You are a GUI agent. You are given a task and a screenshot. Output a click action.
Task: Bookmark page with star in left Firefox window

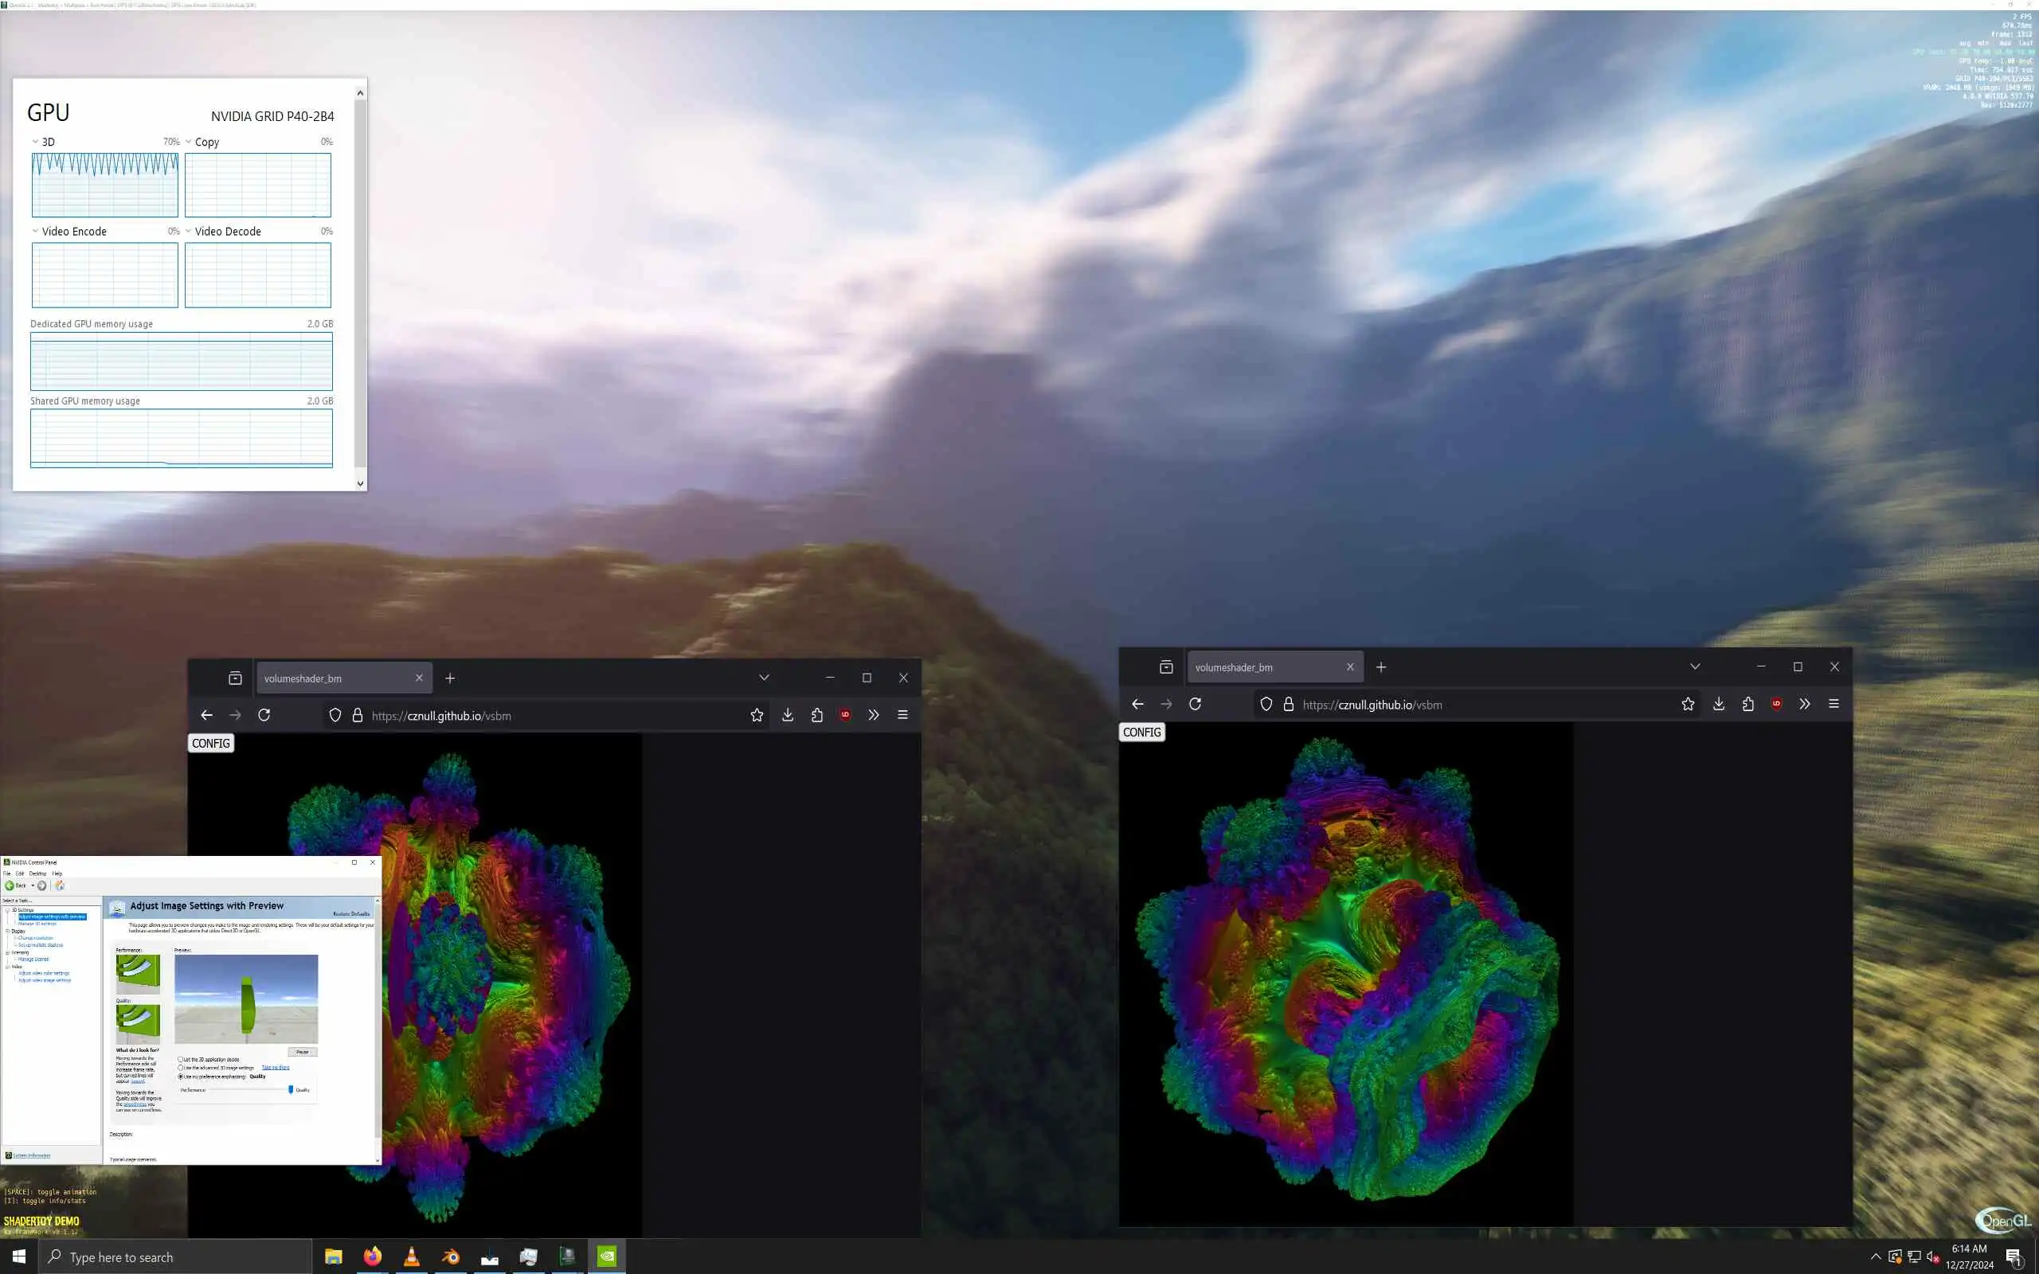757,715
